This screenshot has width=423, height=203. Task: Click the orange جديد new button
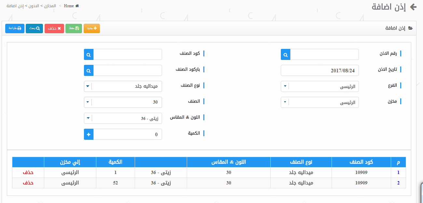point(92,28)
